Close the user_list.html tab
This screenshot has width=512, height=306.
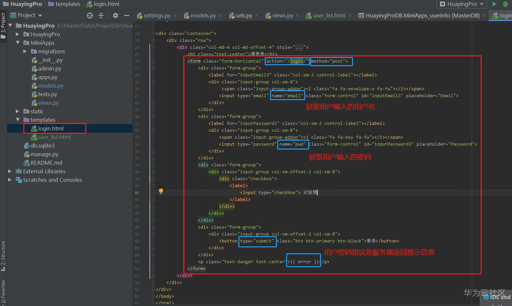(x=350, y=15)
